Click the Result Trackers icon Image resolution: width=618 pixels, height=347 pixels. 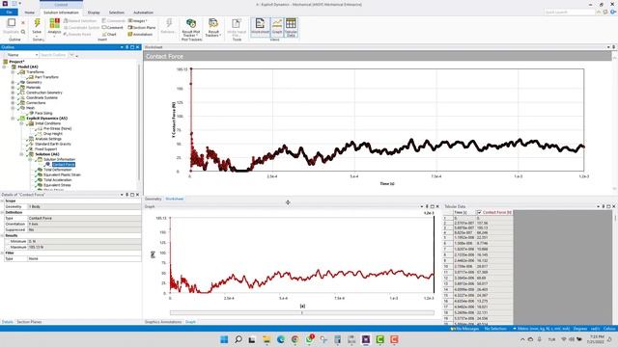[x=213, y=23]
